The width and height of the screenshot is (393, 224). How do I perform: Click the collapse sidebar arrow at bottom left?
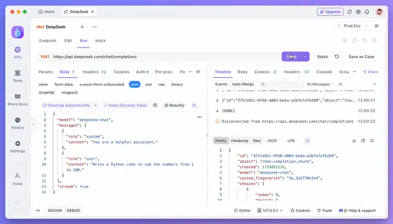pyautogui.click(x=38, y=211)
